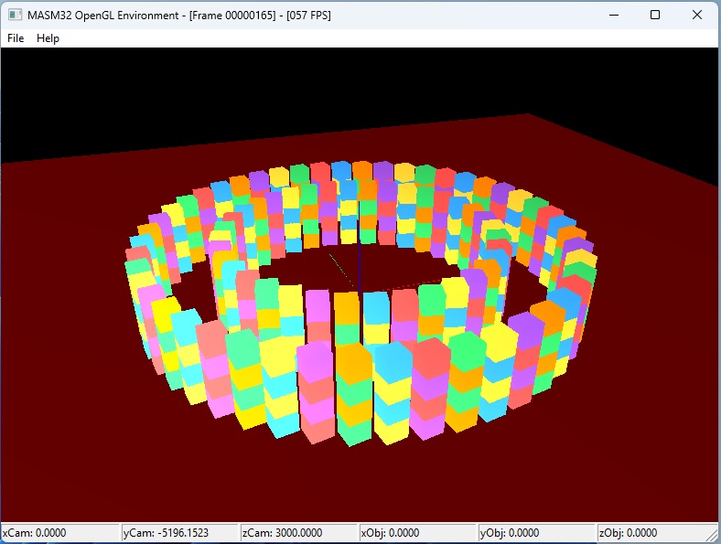Click the zCam: 3000.0000 status field
Image resolution: width=721 pixels, height=544 pixels.
click(x=299, y=533)
